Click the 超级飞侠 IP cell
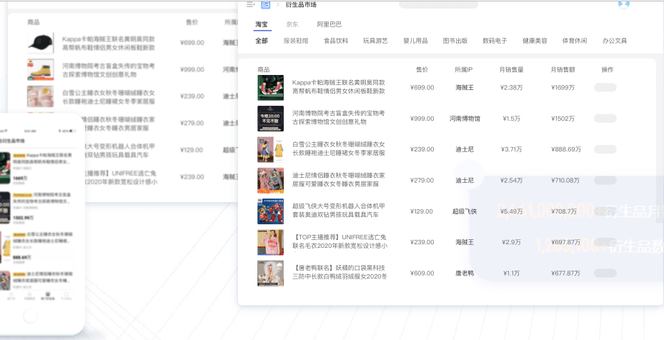This screenshot has width=664, height=340. (465, 211)
